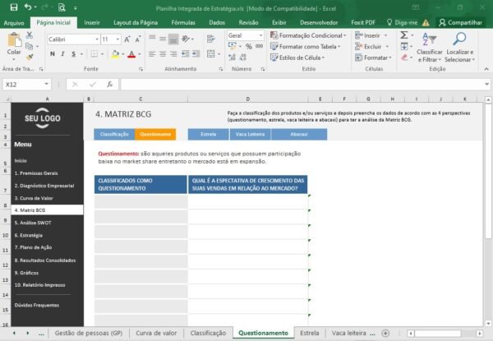
Task: Toggle bold (N) formatting
Action: [53, 54]
